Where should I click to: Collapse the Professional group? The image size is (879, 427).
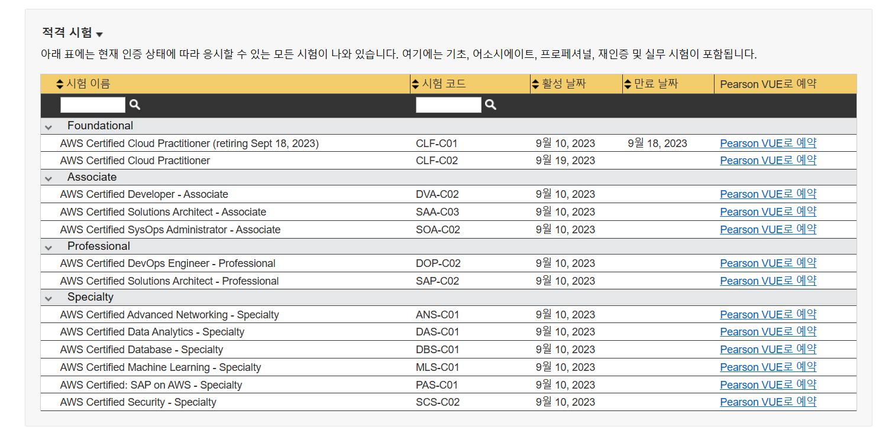pyautogui.click(x=49, y=247)
